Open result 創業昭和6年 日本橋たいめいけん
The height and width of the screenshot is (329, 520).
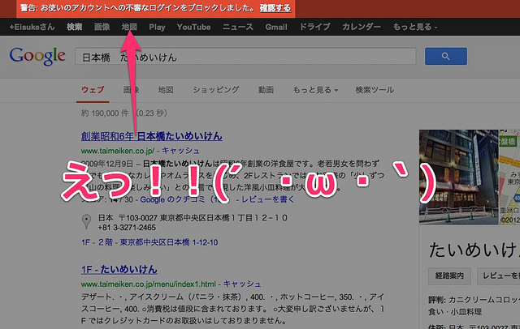coord(152,136)
